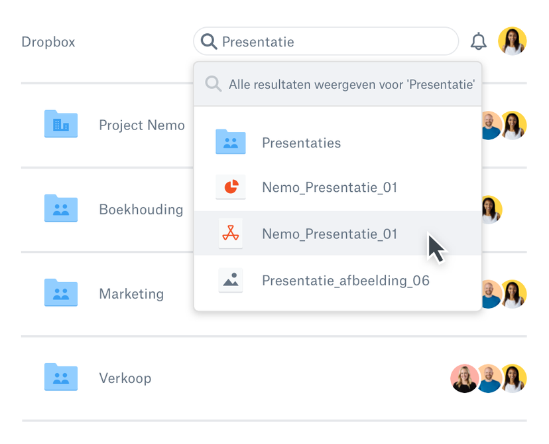The image size is (549, 444).
Task: Open the notifications bell icon
Action: pos(479,41)
